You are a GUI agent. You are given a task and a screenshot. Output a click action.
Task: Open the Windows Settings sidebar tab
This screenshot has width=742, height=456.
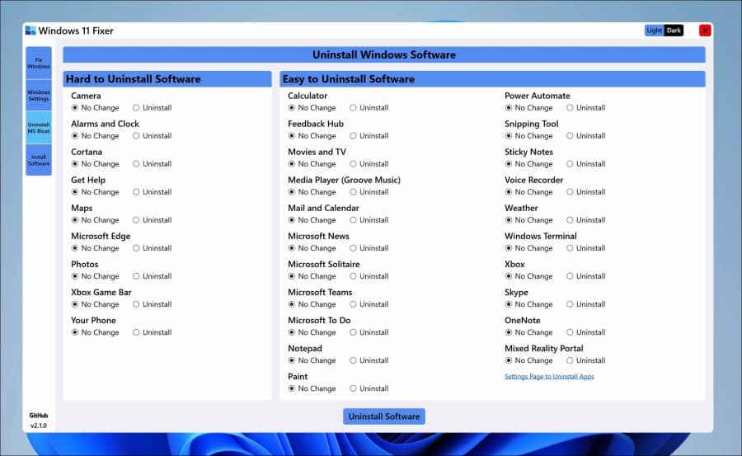point(39,95)
